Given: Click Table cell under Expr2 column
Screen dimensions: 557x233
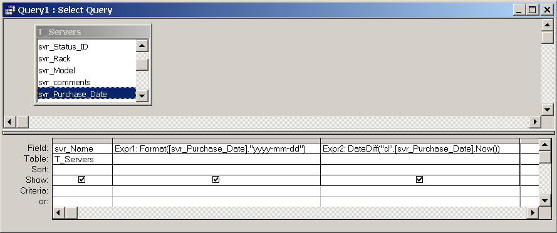Looking at the screenshot, I should (420, 159).
